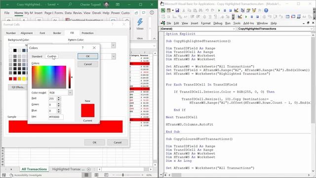Pick a hue in the Colors spectrum box
The image size is (316, 178).
point(49,77)
